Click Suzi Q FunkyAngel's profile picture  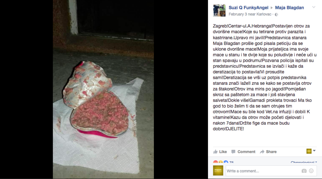click(219, 10)
